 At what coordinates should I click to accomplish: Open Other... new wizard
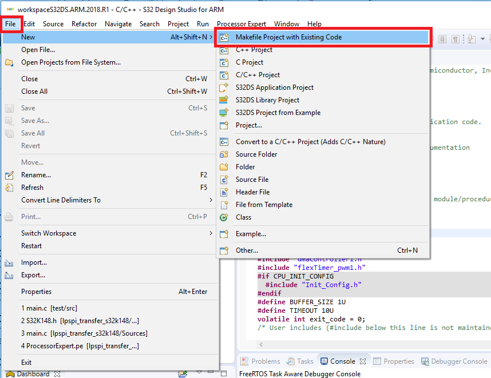point(323,250)
